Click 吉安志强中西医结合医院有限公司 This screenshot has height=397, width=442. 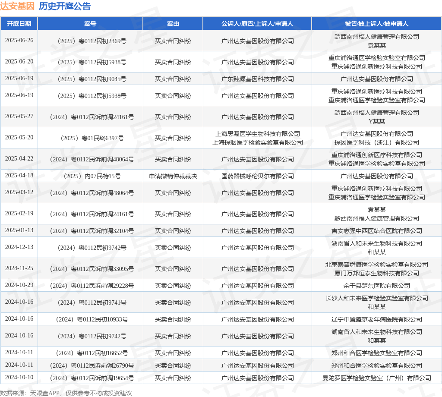(376, 231)
